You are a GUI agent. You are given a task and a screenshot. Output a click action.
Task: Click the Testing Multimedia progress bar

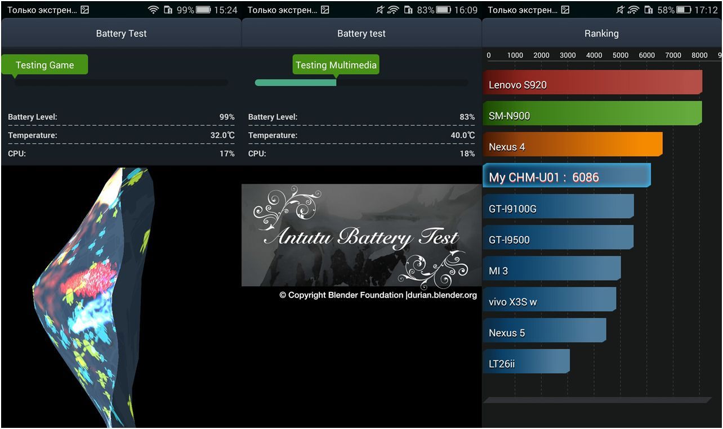coord(361,83)
